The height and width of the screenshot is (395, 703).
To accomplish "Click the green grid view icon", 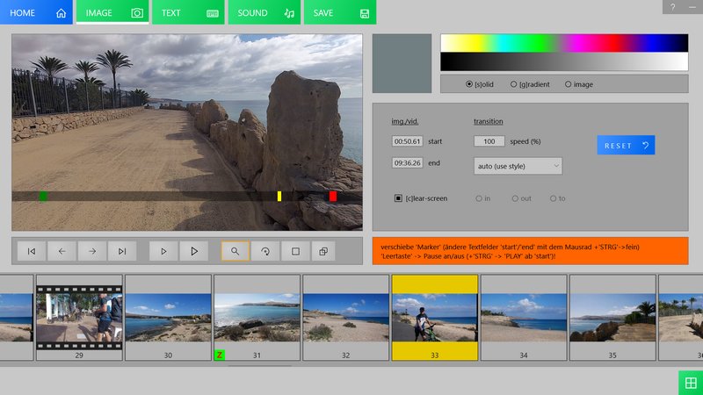I will 691,383.
